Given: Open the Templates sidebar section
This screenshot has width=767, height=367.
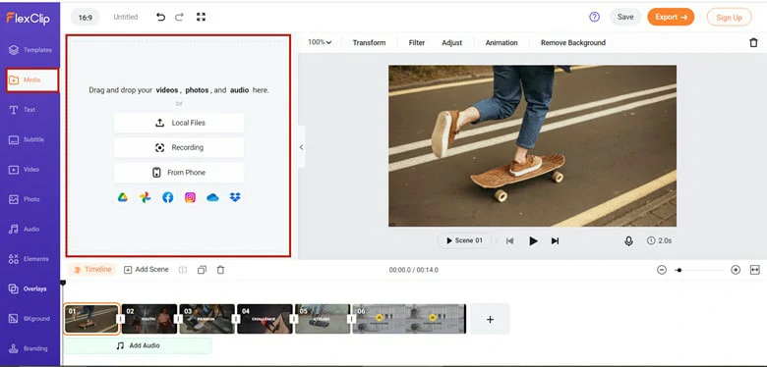Looking at the screenshot, I should [x=29, y=50].
